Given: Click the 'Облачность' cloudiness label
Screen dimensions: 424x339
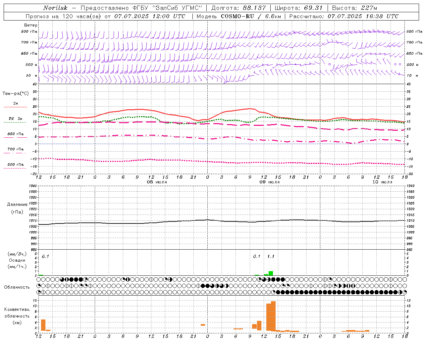Looking at the screenshot, I should pyautogui.click(x=17, y=287).
